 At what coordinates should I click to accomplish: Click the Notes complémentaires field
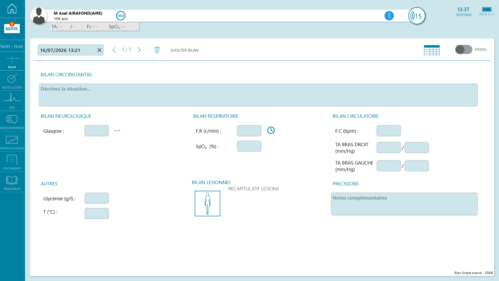pyautogui.click(x=404, y=204)
